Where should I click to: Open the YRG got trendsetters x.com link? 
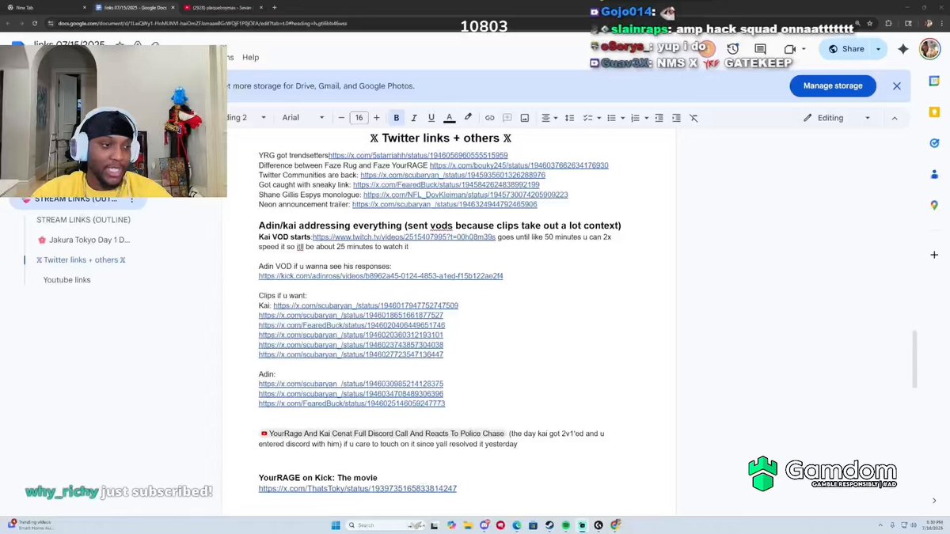418,156
